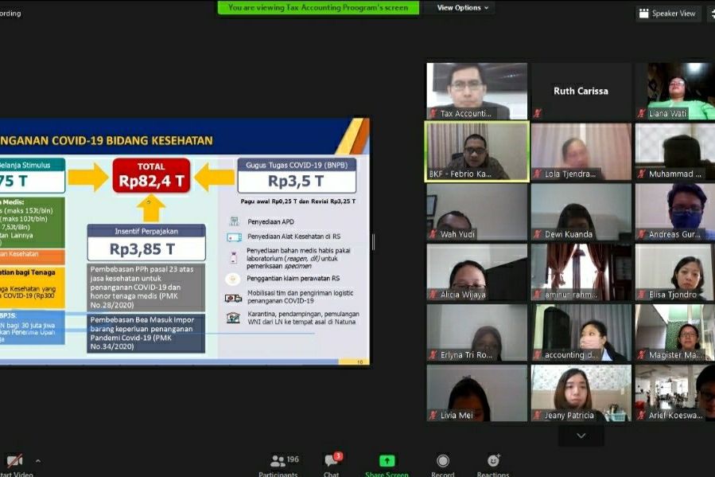Click muted mic icon beside Dewi Kuanda
Image resolution: width=715 pixels, height=477 pixels.
(x=537, y=234)
